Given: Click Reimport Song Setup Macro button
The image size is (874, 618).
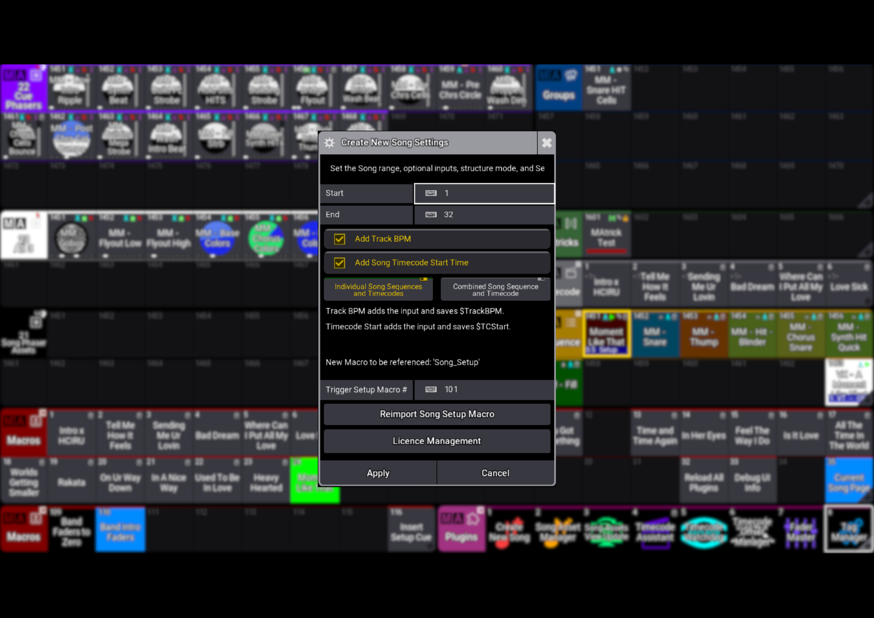Looking at the screenshot, I should click(x=437, y=414).
